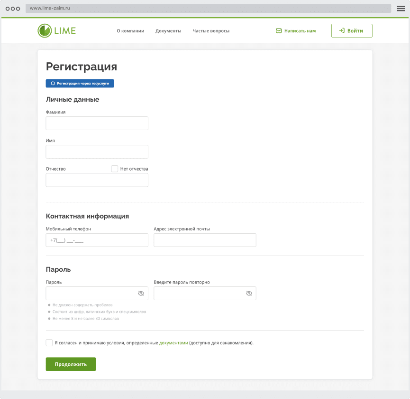Open the browser hamburger menu
This screenshot has width=410, height=399.
click(401, 9)
